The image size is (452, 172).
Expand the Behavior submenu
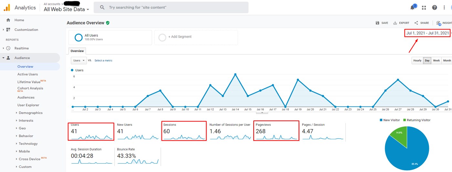point(16,136)
